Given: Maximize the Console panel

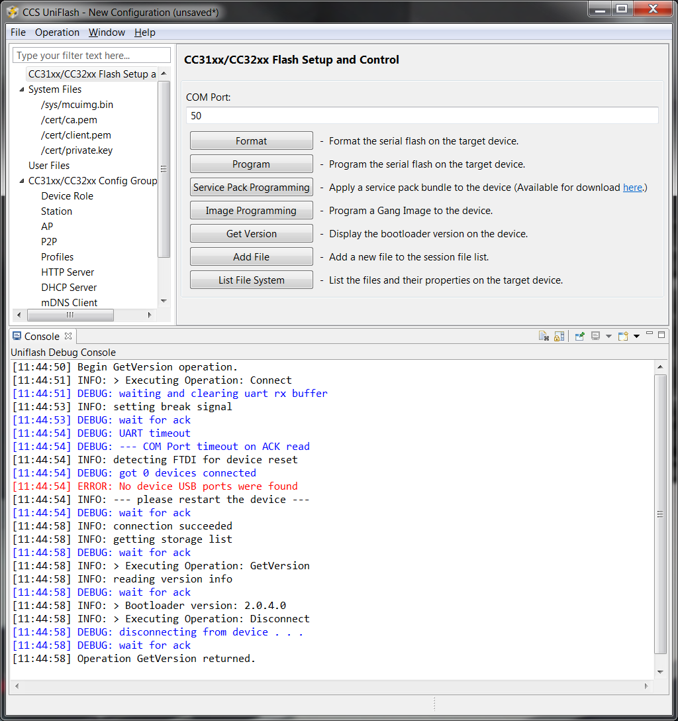Looking at the screenshot, I should click(x=661, y=335).
